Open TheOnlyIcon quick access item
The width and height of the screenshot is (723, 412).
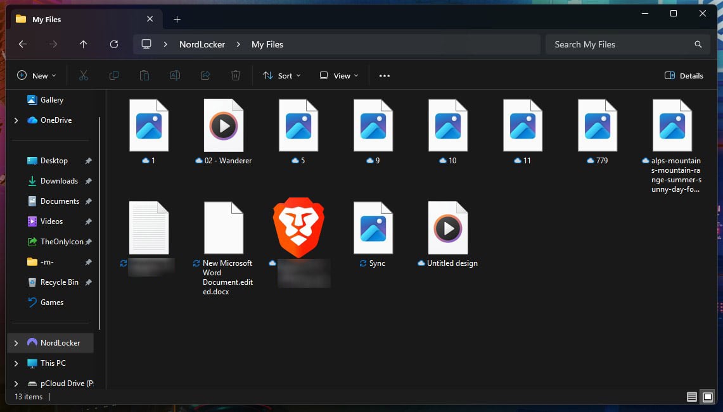coord(61,242)
